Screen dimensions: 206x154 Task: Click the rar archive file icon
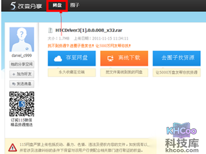[50, 30]
